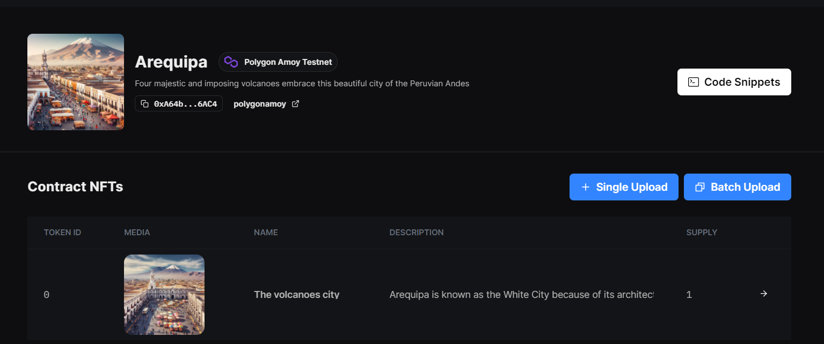Select the Polygon Amoy Testnet badge label
Image resolution: width=824 pixels, height=344 pixels.
tap(288, 62)
